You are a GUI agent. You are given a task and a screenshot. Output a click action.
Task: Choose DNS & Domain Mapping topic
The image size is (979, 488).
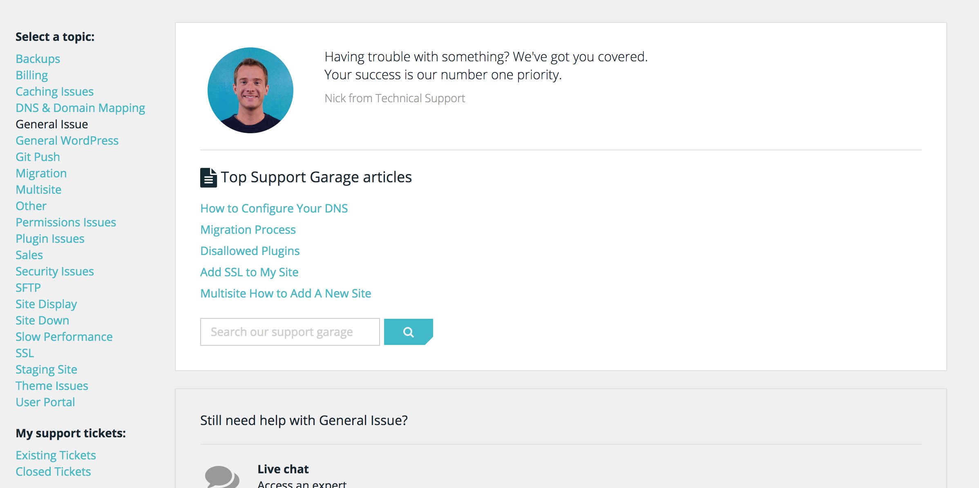pyautogui.click(x=80, y=108)
